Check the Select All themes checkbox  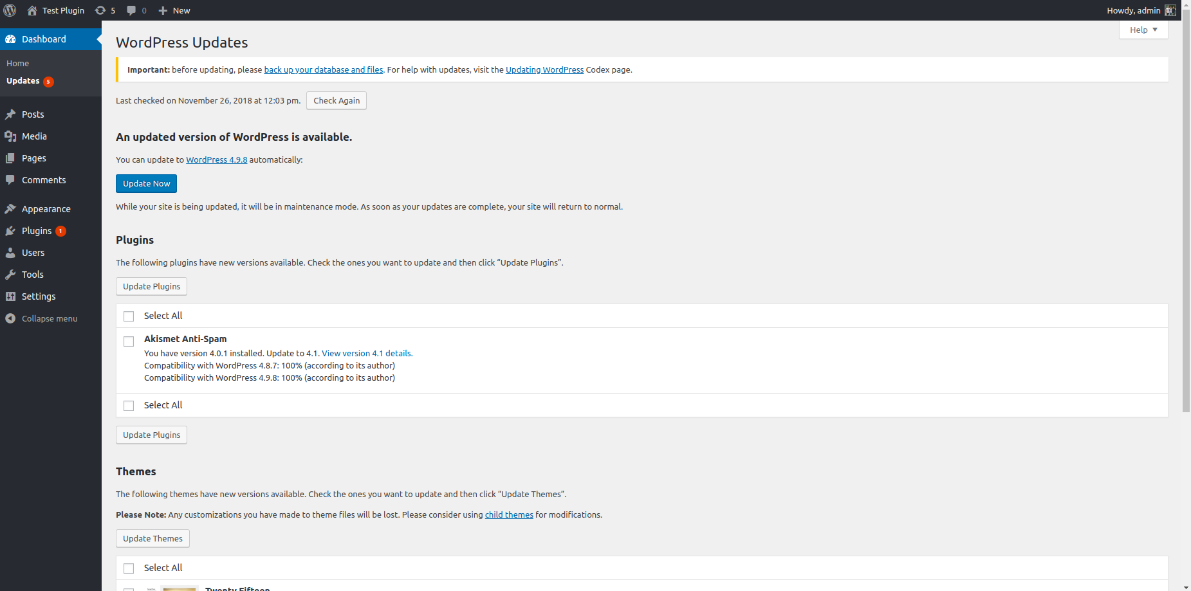[129, 568]
